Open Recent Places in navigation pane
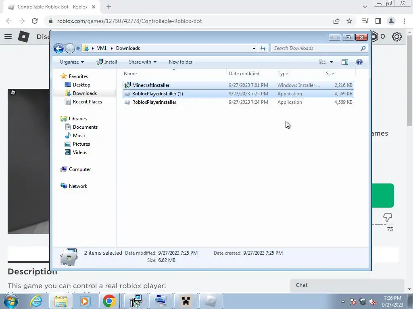Viewport: 413px width, 309px height. (87, 102)
